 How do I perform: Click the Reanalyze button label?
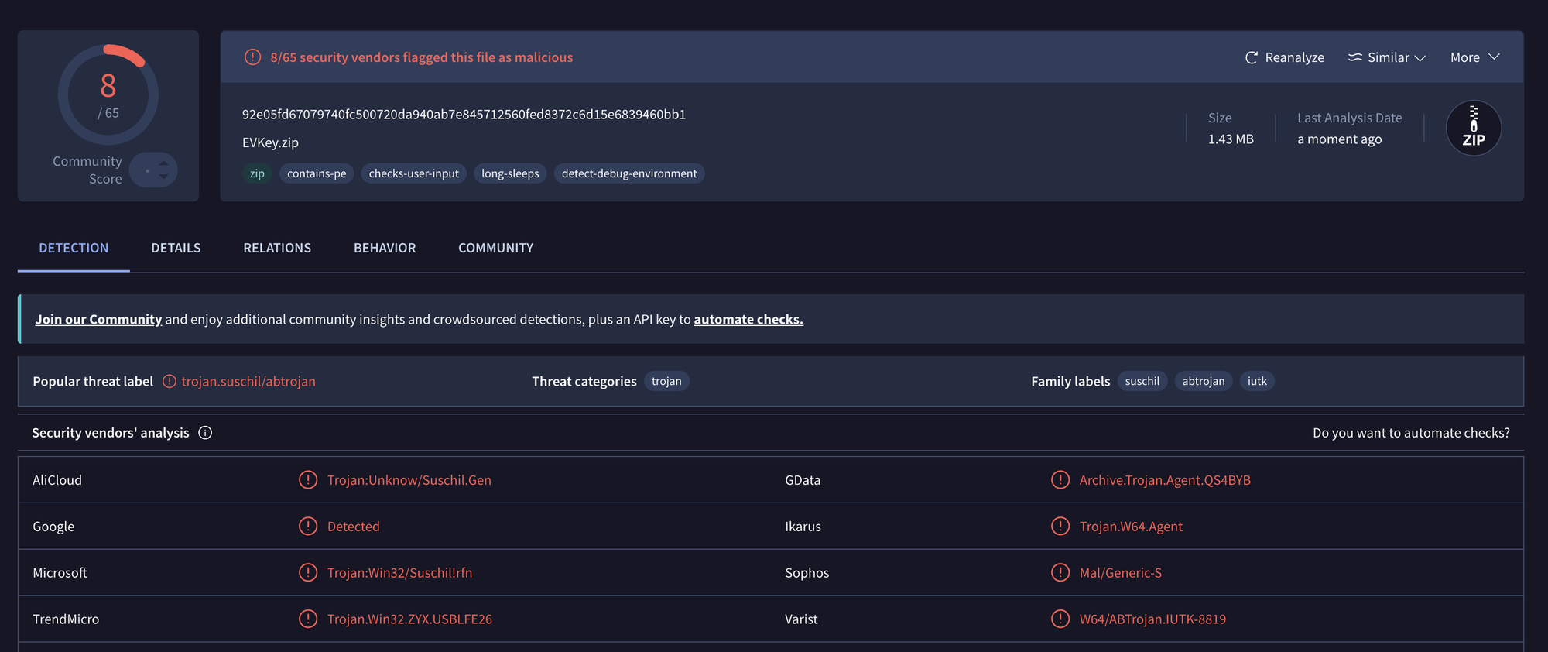coord(1295,57)
